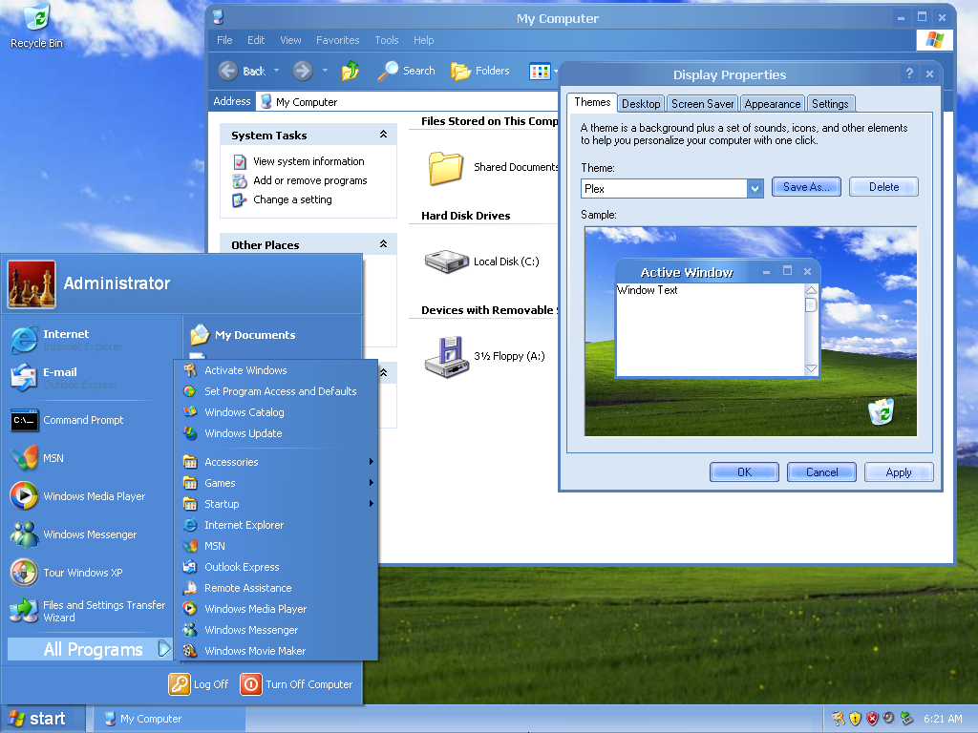Switch to the Screen Saver tab
This screenshot has width=978, height=733.
[702, 103]
